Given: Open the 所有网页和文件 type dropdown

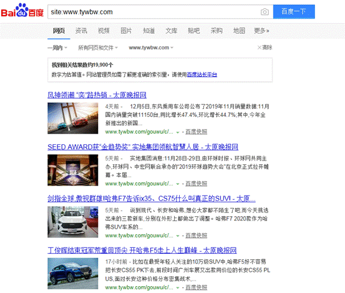Looking at the screenshot, I should point(98,47).
